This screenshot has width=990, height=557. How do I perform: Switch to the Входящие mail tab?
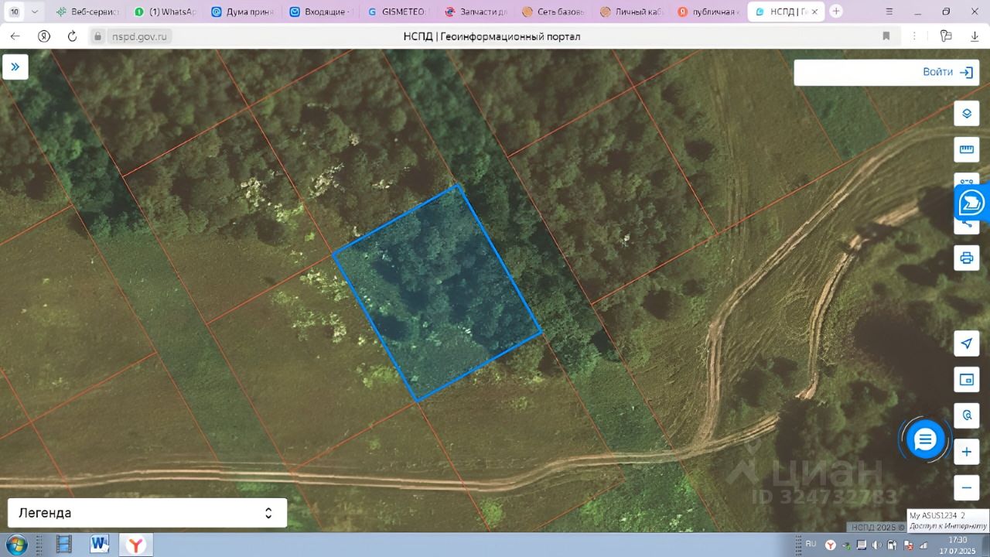[x=320, y=12]
